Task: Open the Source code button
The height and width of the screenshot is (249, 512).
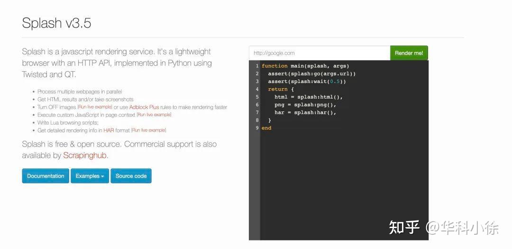Action: pyautogui.click(x=131, y=176)
